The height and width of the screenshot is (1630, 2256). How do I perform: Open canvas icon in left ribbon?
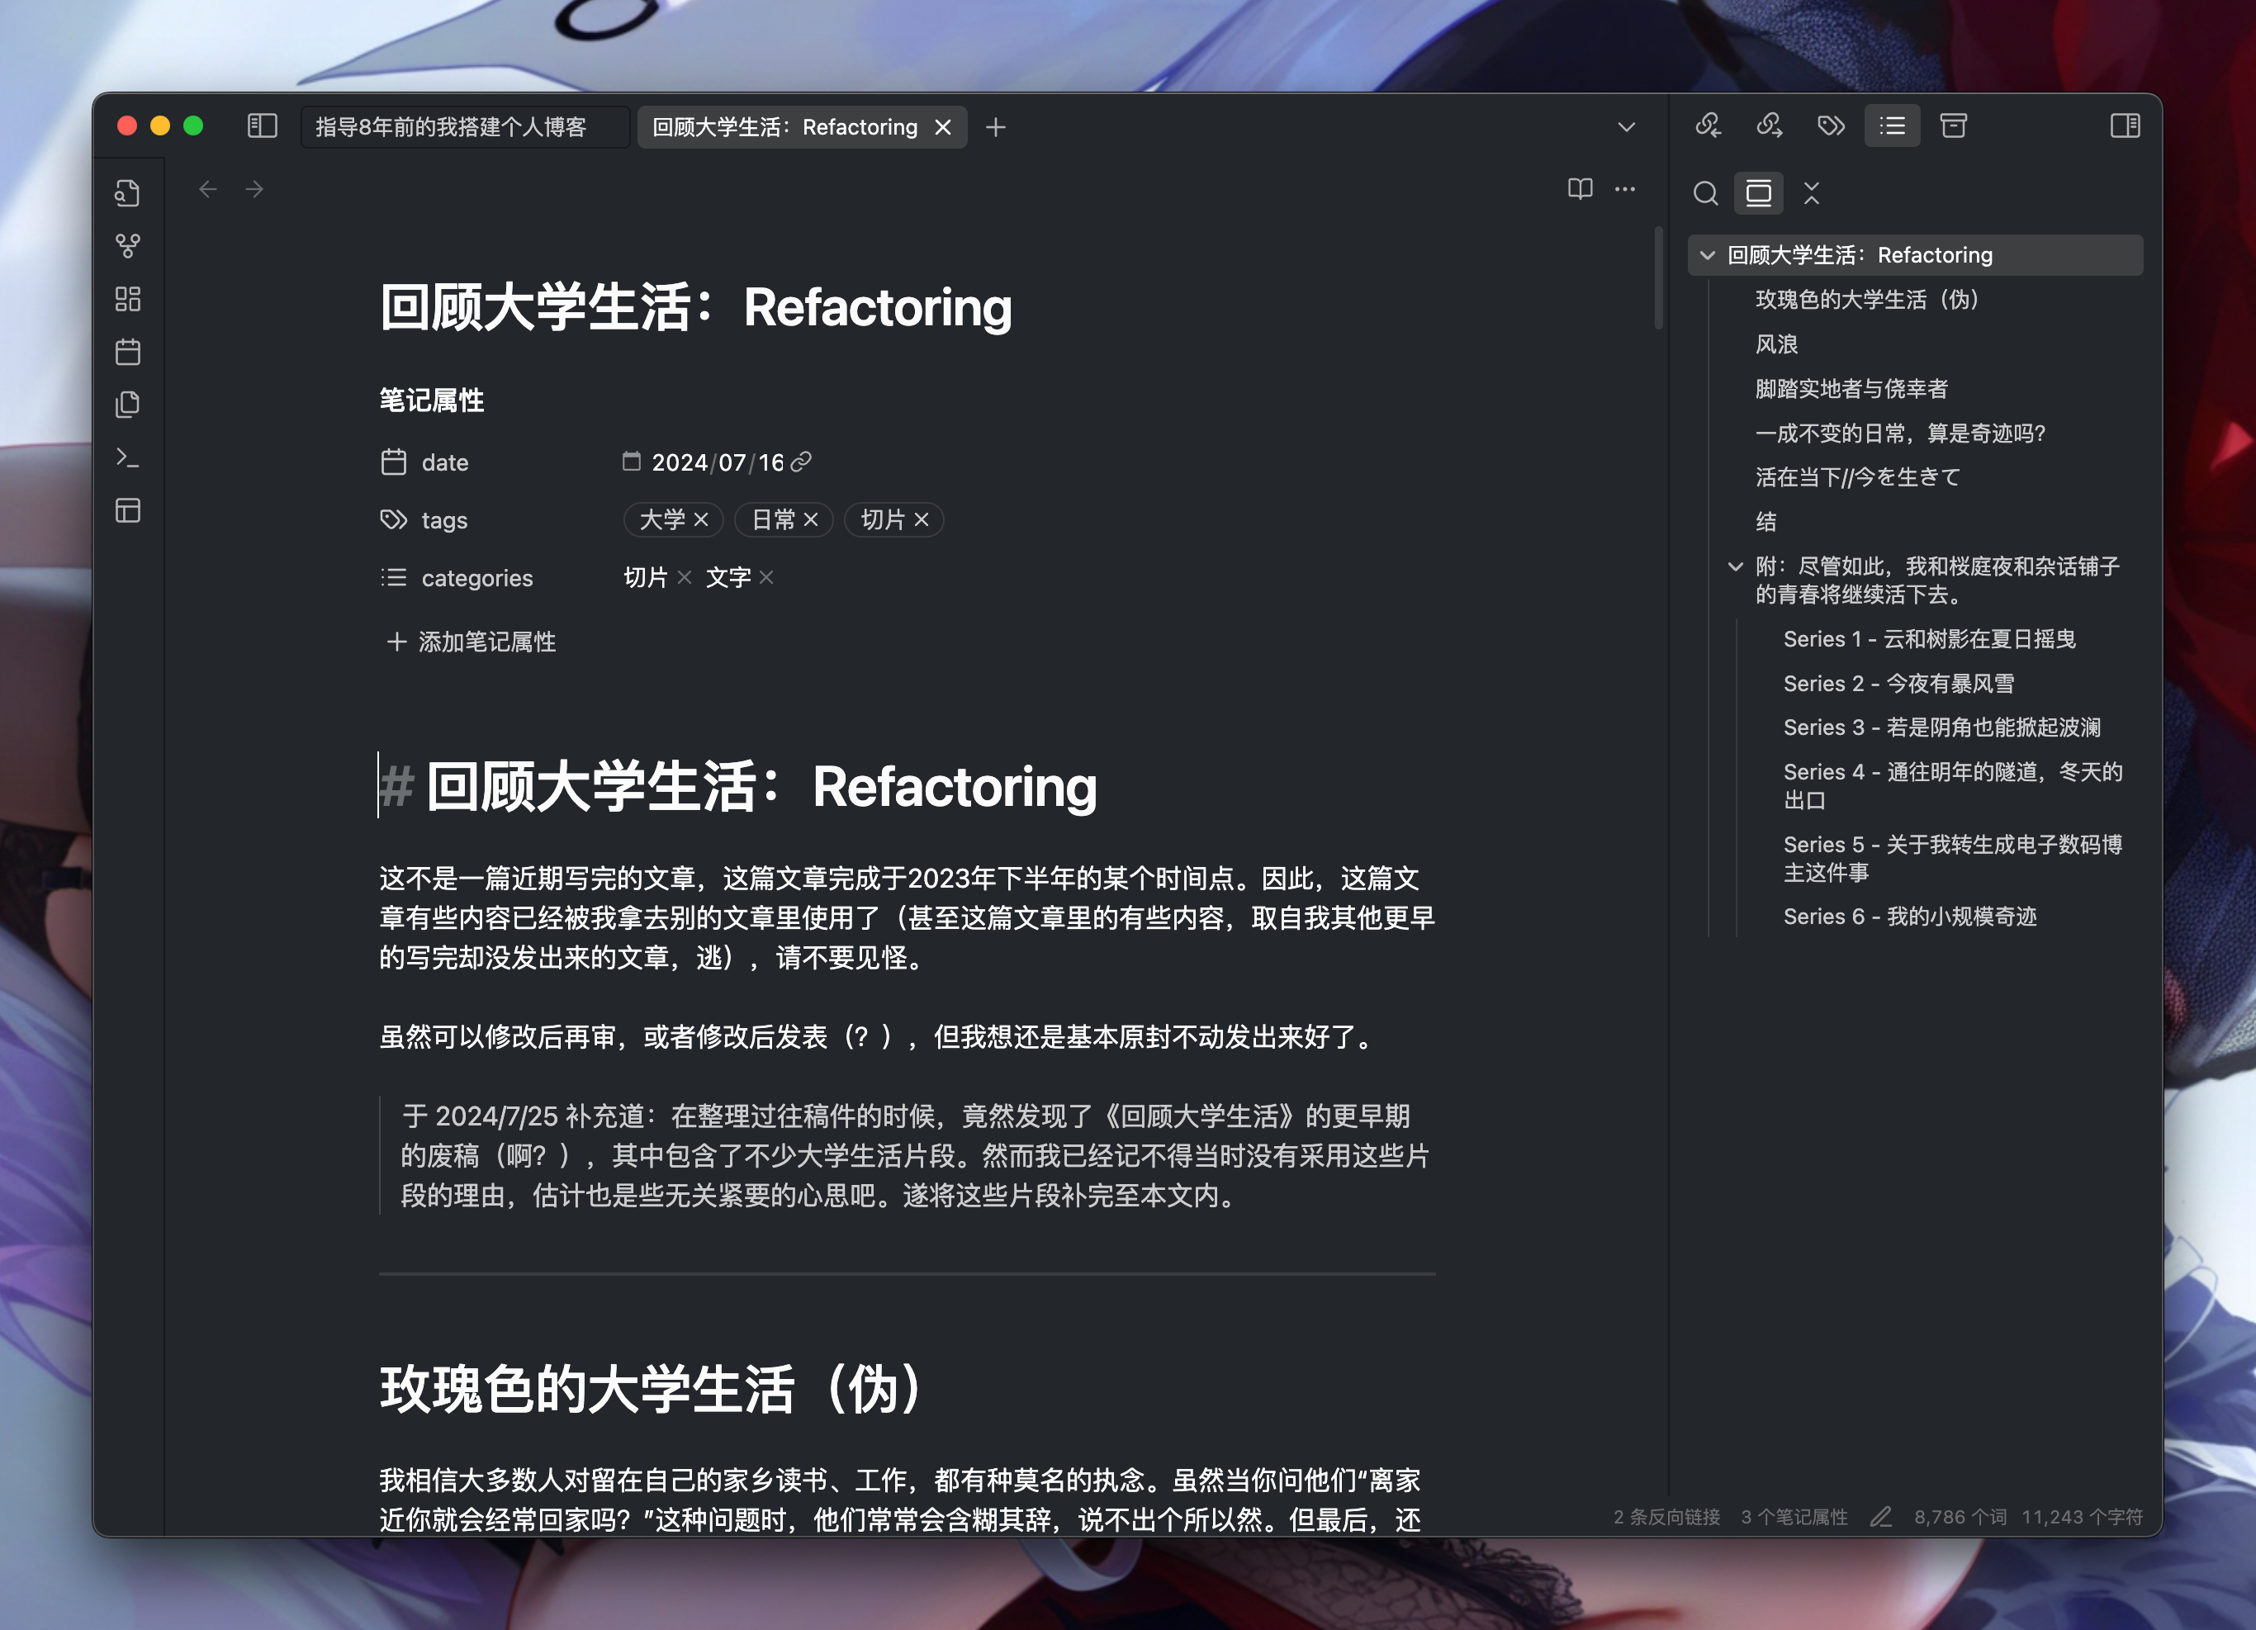point(127,298)
